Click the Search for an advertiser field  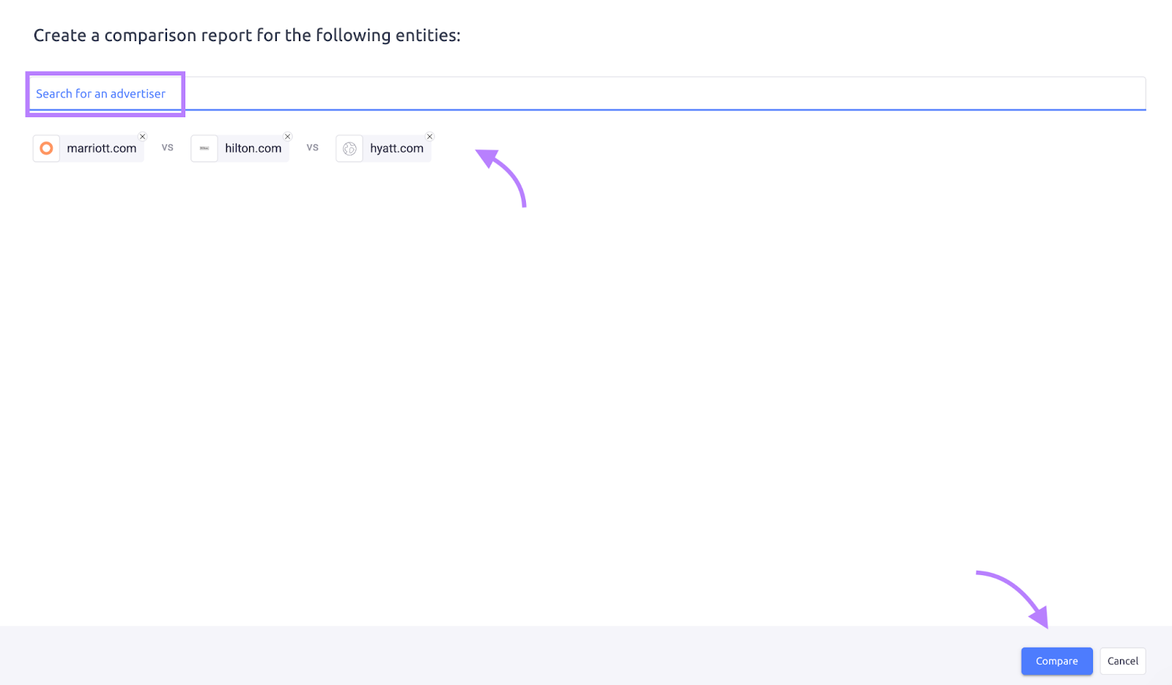click(x=587, y=94)
